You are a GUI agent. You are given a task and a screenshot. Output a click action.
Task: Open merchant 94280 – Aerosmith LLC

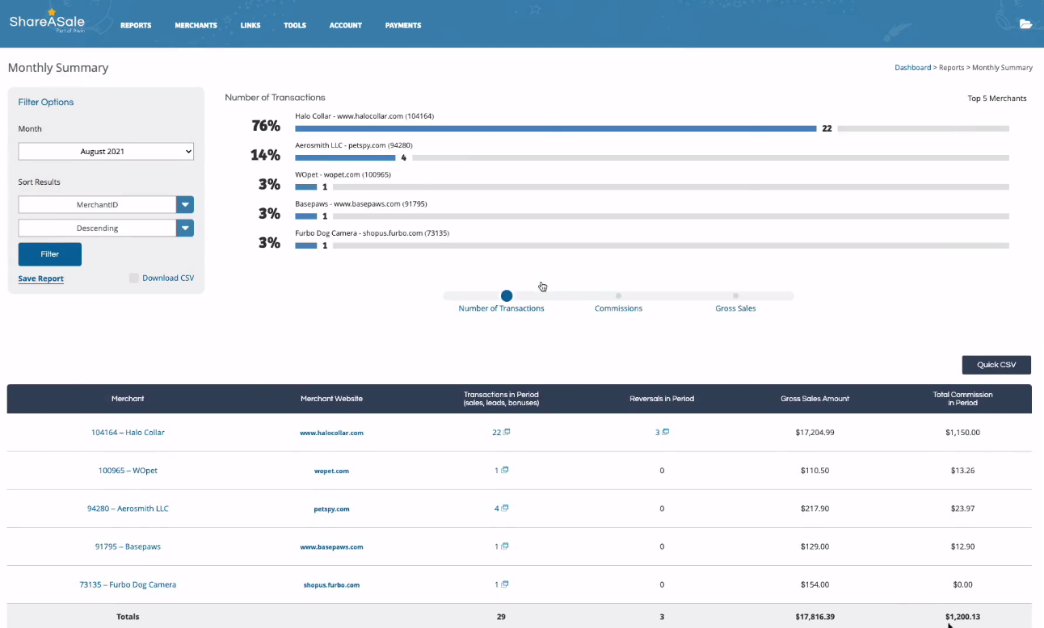pos(128,509)
